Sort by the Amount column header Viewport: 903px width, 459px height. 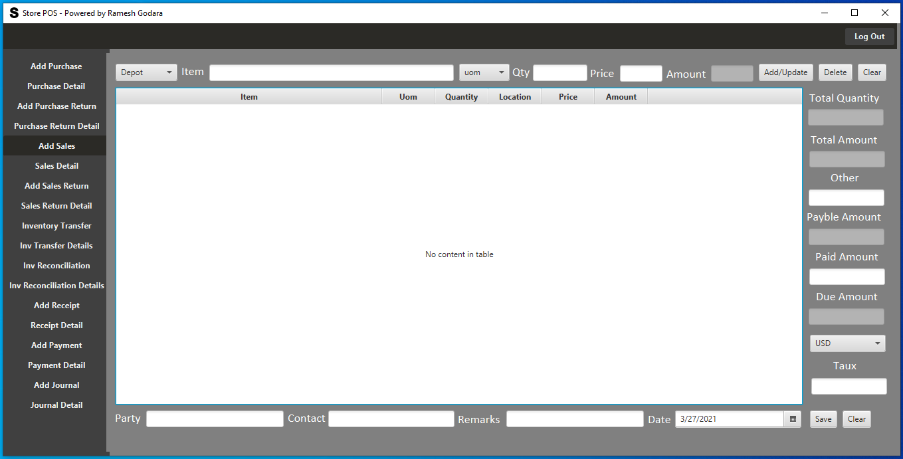[x=621, y=97]
